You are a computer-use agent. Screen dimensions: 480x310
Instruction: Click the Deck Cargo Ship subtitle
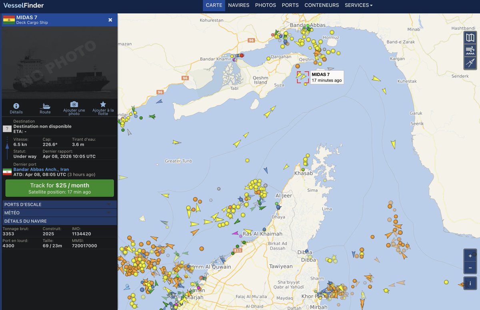pyautogui.click(x=32, y=23)
